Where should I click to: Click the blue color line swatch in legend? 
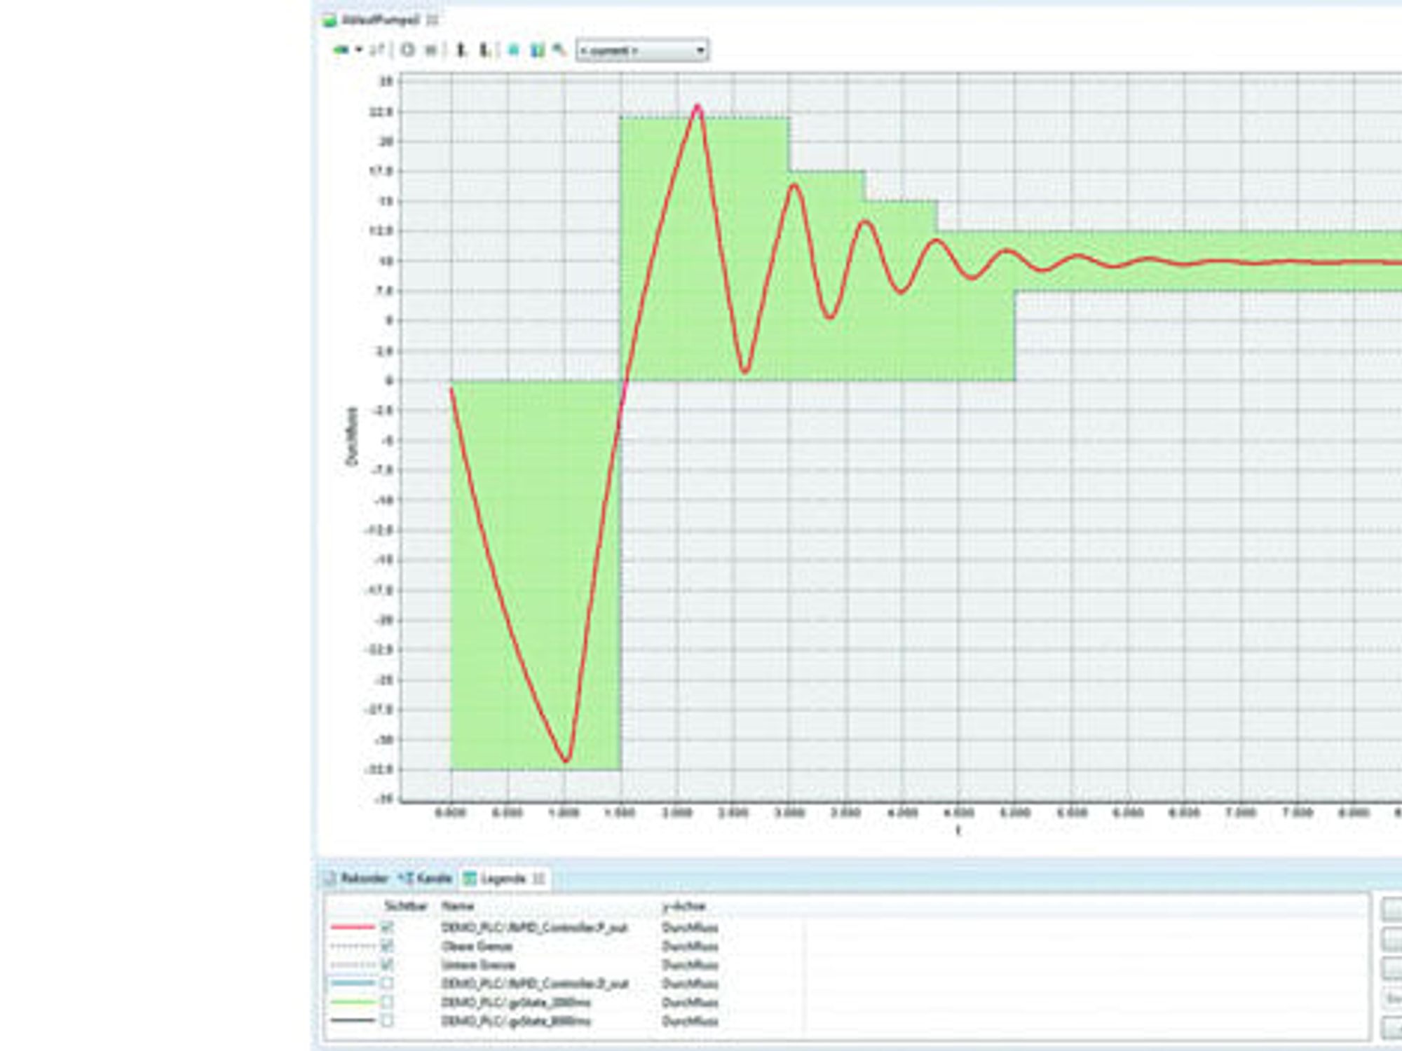tap(353, 984)
